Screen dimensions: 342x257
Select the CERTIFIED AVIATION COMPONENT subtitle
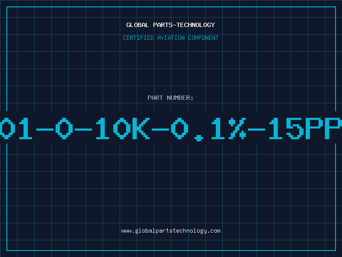tap(171, 38)
